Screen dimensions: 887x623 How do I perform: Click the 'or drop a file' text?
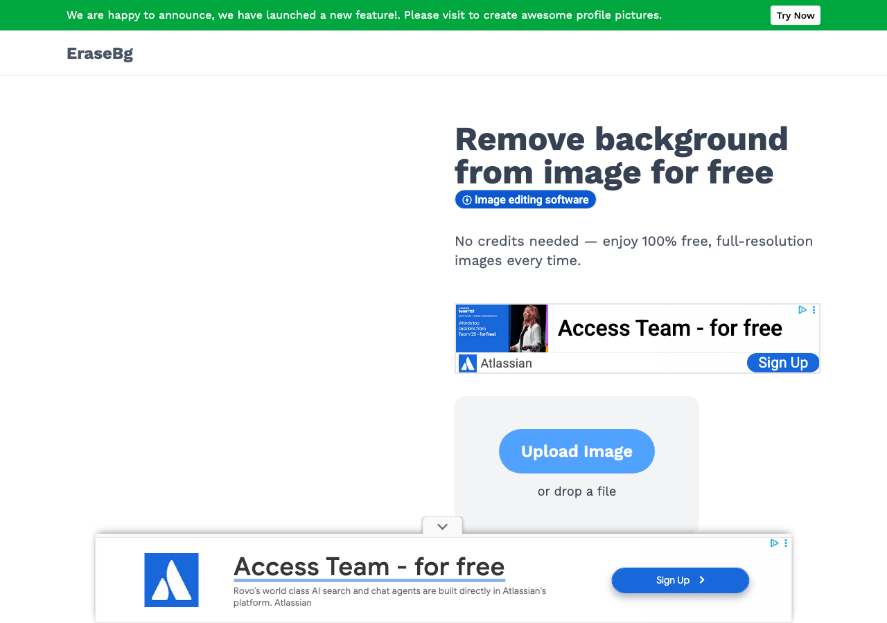(577, 491)
